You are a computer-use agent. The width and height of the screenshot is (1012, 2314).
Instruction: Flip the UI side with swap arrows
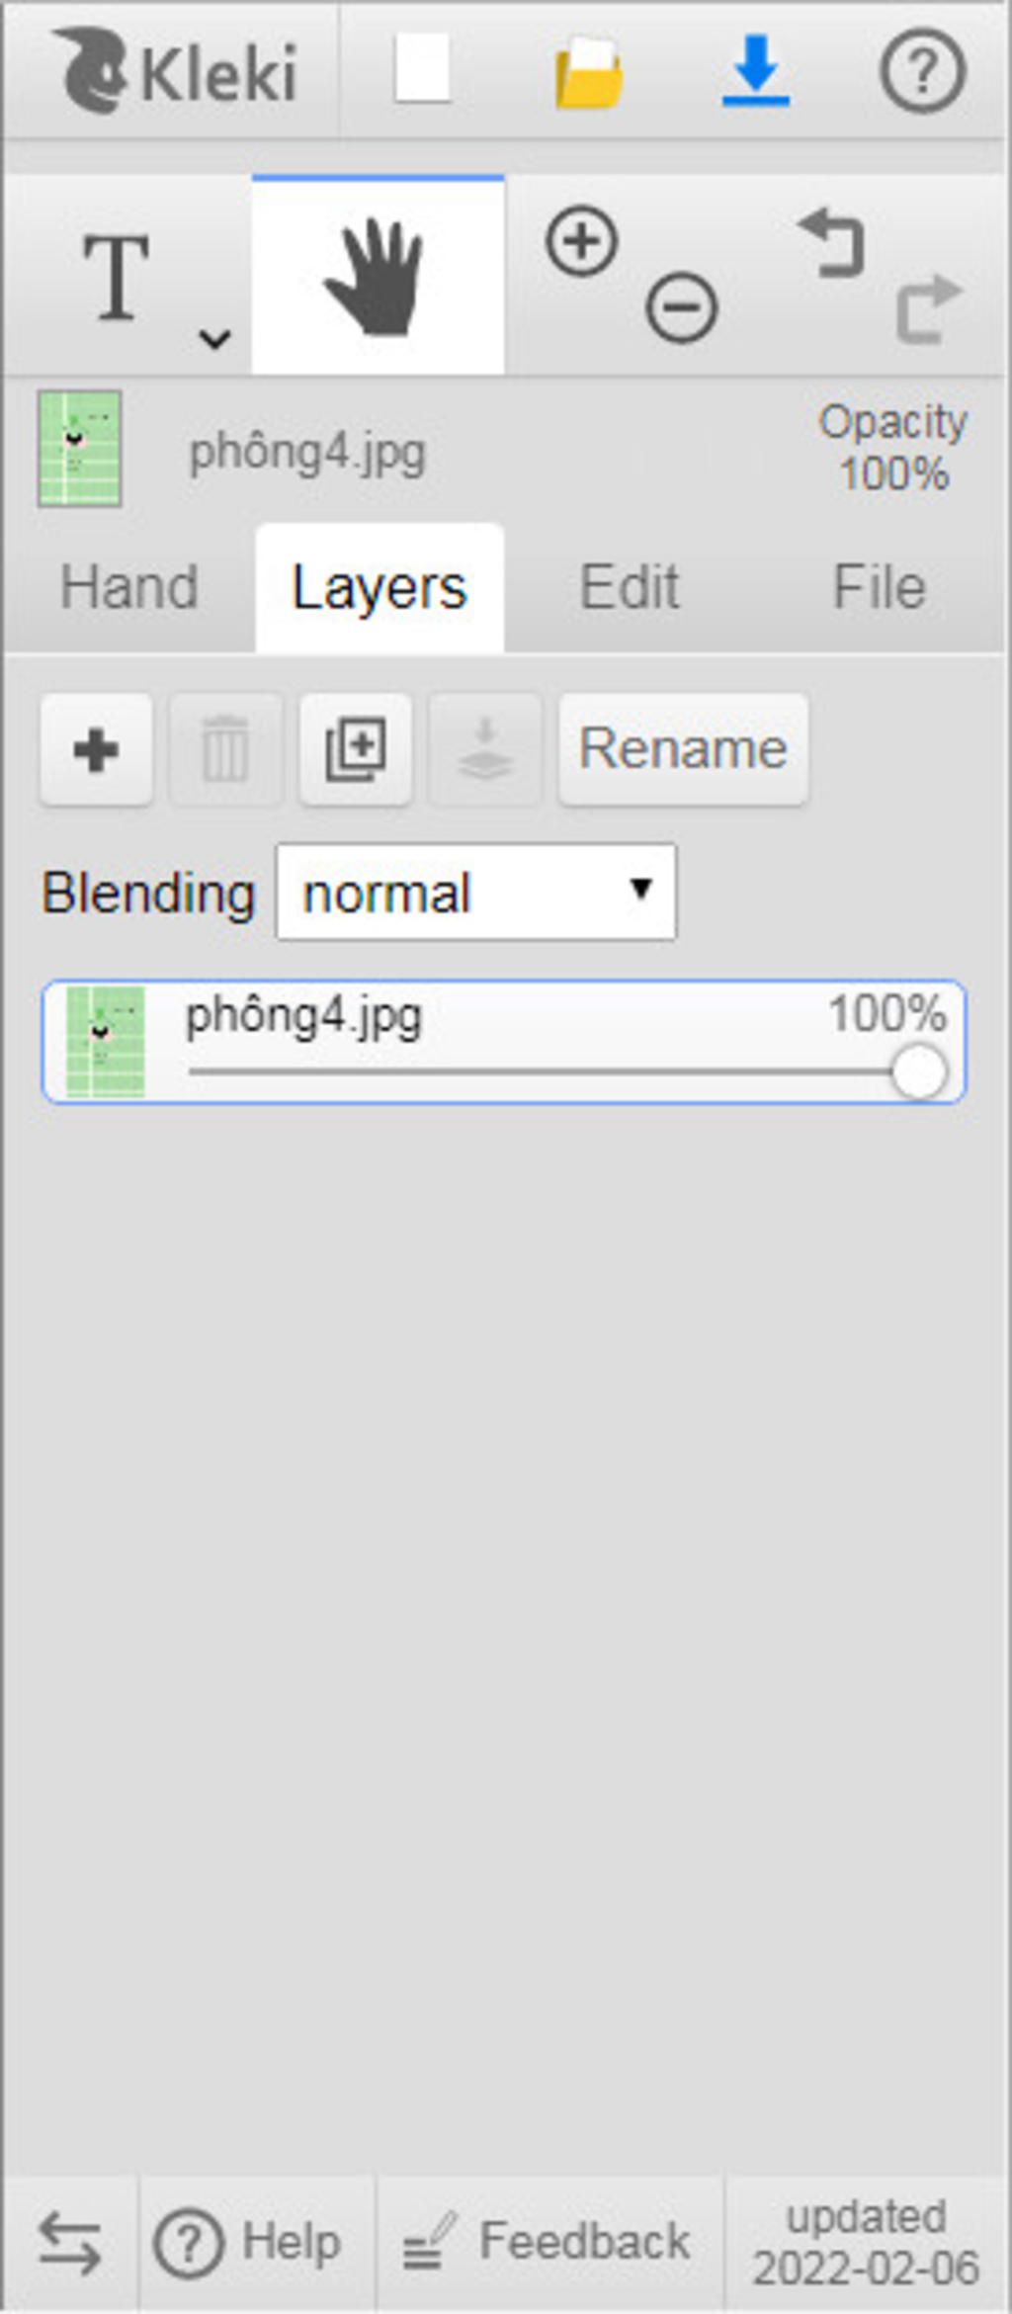click(69, 2243)
